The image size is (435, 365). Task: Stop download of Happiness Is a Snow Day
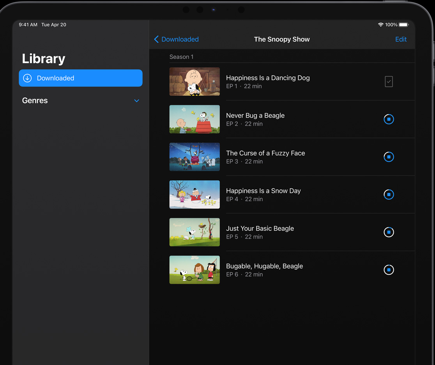click(x=389, y=195)
